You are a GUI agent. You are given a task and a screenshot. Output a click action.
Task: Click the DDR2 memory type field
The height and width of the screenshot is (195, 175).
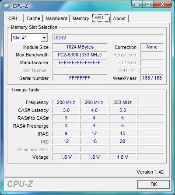(108, 38)
